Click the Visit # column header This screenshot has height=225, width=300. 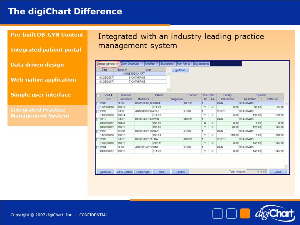point(108,95)
